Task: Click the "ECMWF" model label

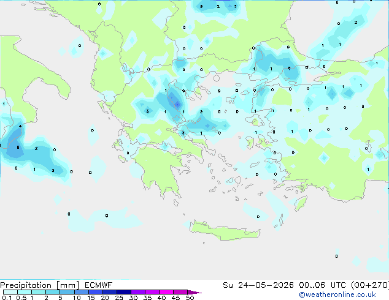Action: click(x=99, y=285)
